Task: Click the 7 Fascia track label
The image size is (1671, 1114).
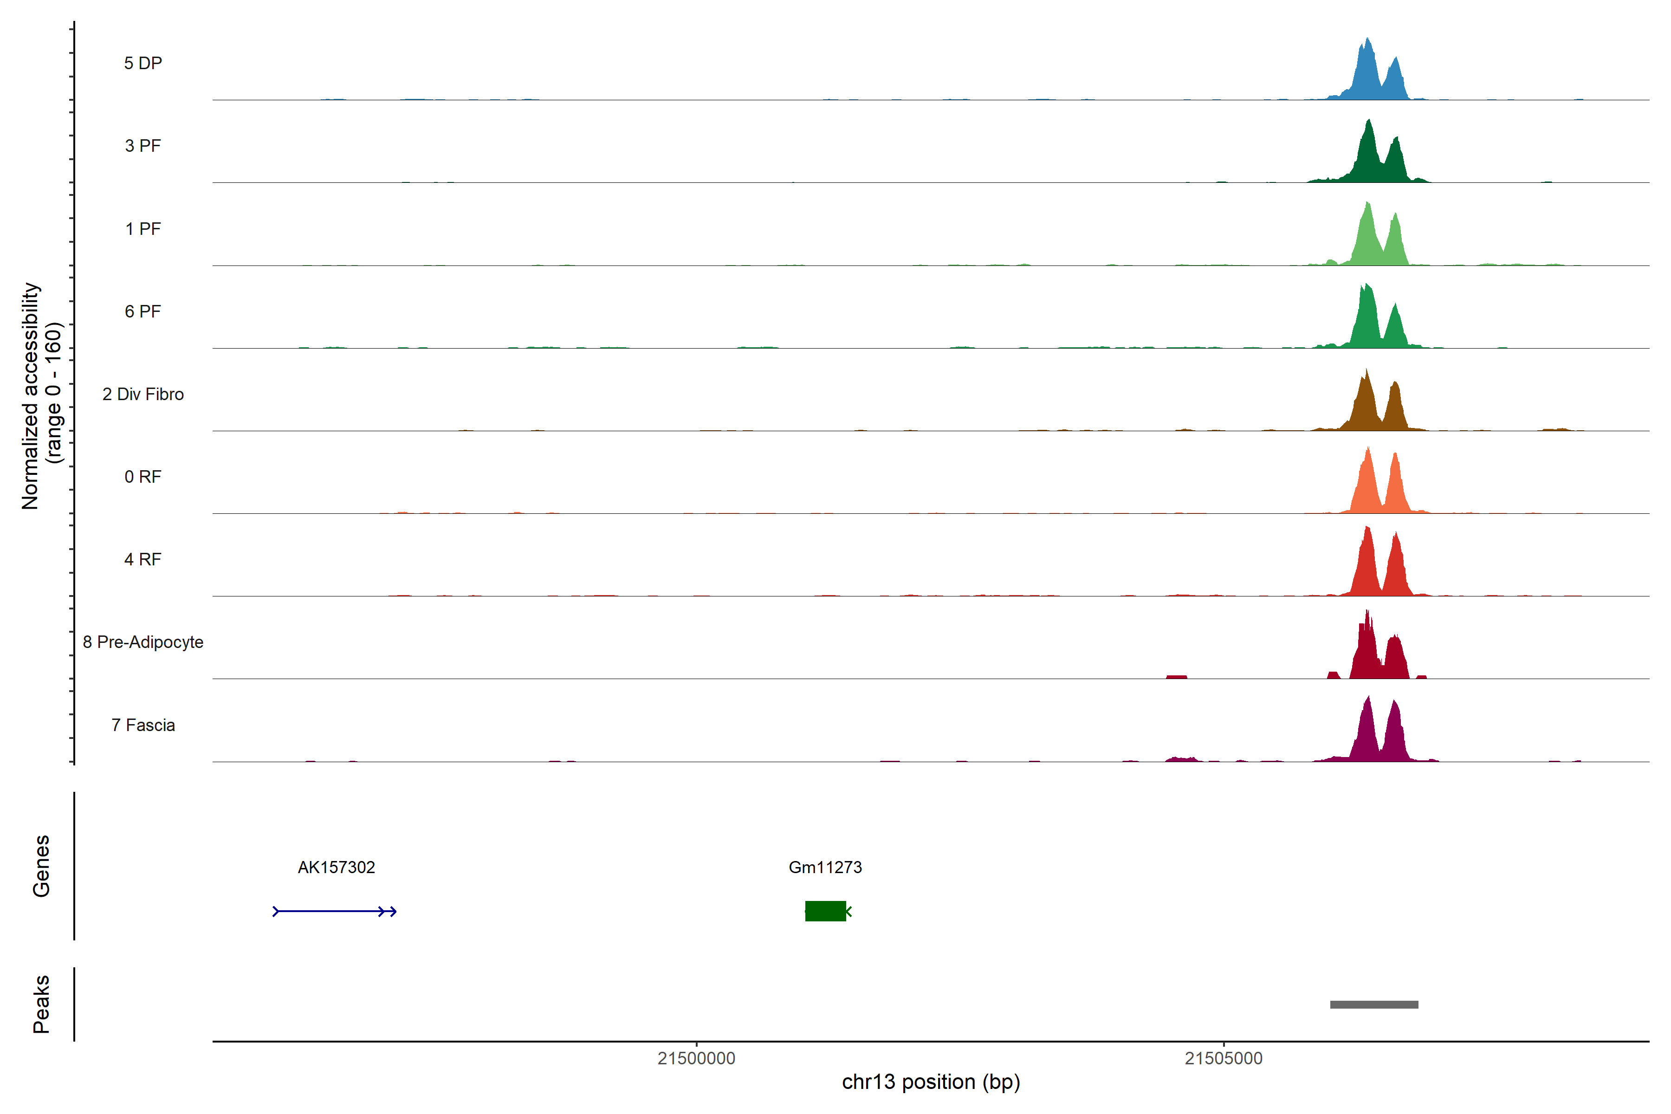Action: point(143,725)
